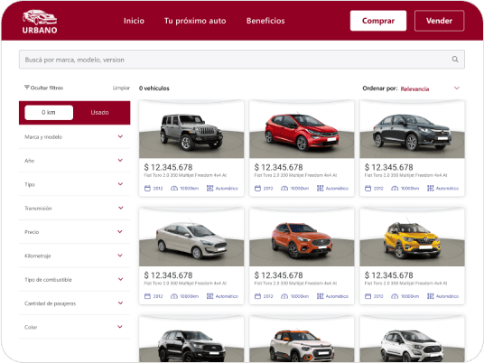Open the red hatchback photo
This screenshot has height=363, width=484.
point(302,129)
